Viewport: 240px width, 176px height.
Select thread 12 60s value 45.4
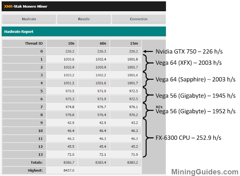click(103, 146)
